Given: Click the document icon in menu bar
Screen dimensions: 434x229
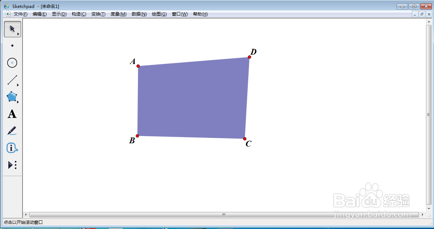Looking at the screenshot, I should (8, 14).
